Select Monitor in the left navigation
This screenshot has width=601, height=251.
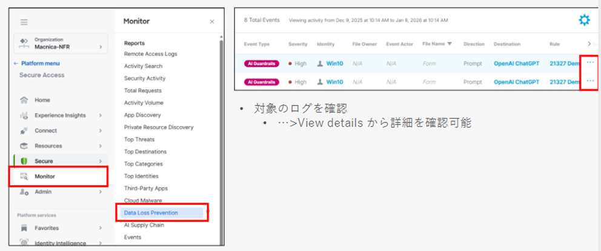[45, 176]
